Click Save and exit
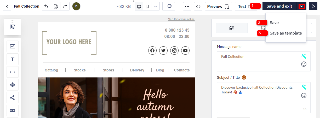Image resolution: width=320 pixels, height=118 pixels. pyautogui.click(x=279, y=6)
